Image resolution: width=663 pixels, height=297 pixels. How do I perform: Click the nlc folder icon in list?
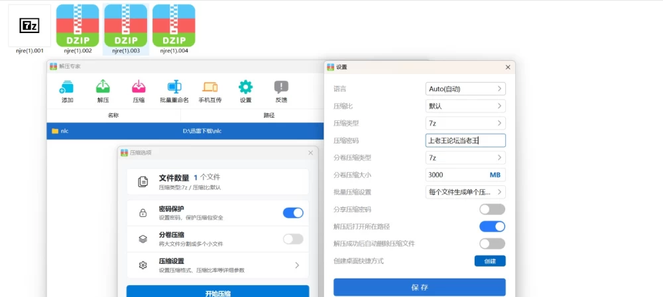pyautogui.click(x=55, y=131)
